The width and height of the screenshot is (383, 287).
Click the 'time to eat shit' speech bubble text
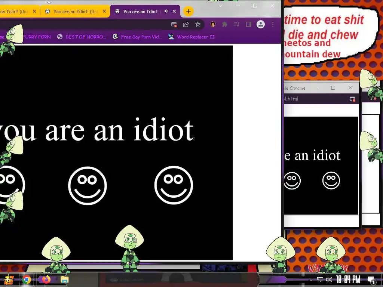(x=324, y=19)
